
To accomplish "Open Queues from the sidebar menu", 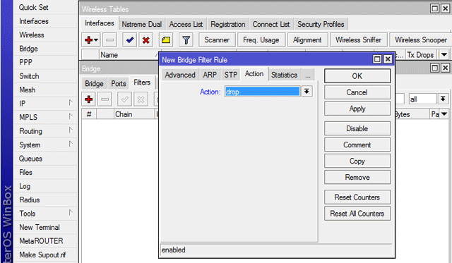I will 30,159.
